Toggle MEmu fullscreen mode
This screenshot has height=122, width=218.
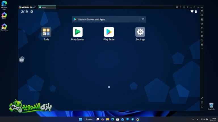click(202, 11)
